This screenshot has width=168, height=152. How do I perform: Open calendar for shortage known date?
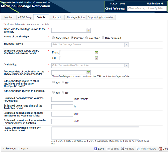88,30
